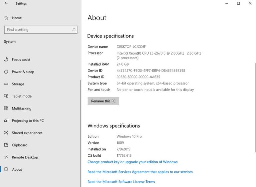Click the main page vertical scrollbar
Viewport: 256px width, 187px height.
pyautogui.click(x=255, y=107)
